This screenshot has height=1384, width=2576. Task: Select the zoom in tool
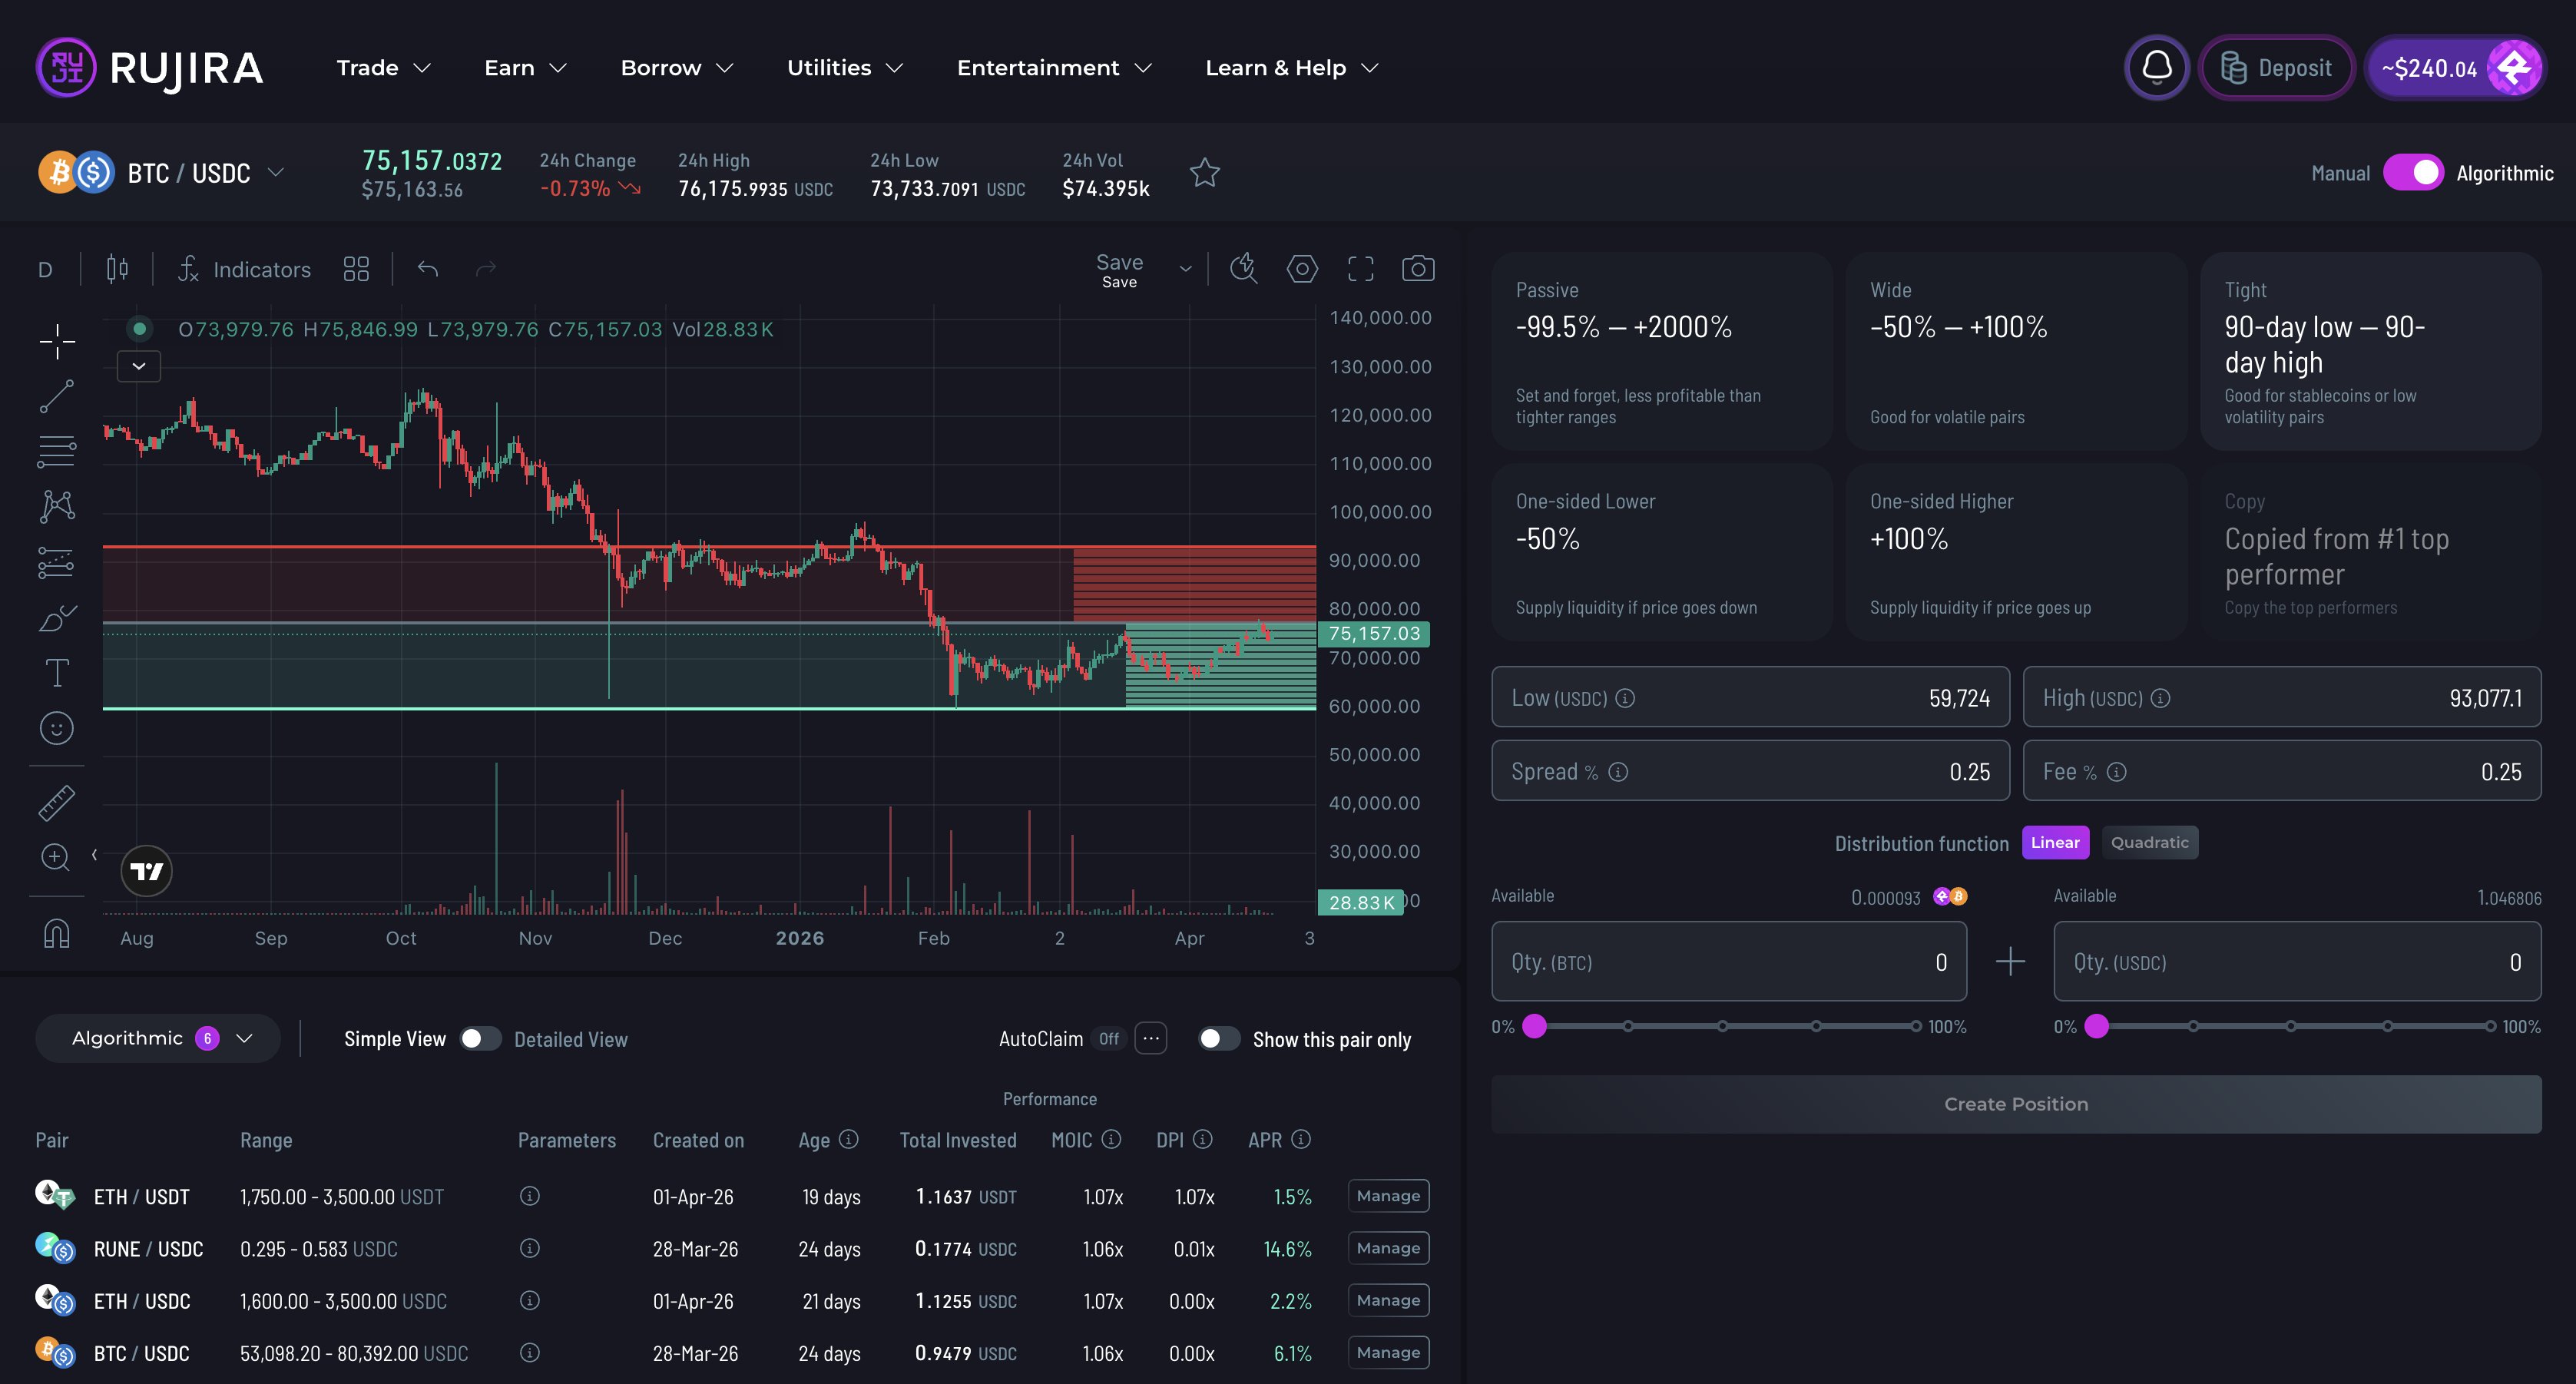(x=55, y=857)
